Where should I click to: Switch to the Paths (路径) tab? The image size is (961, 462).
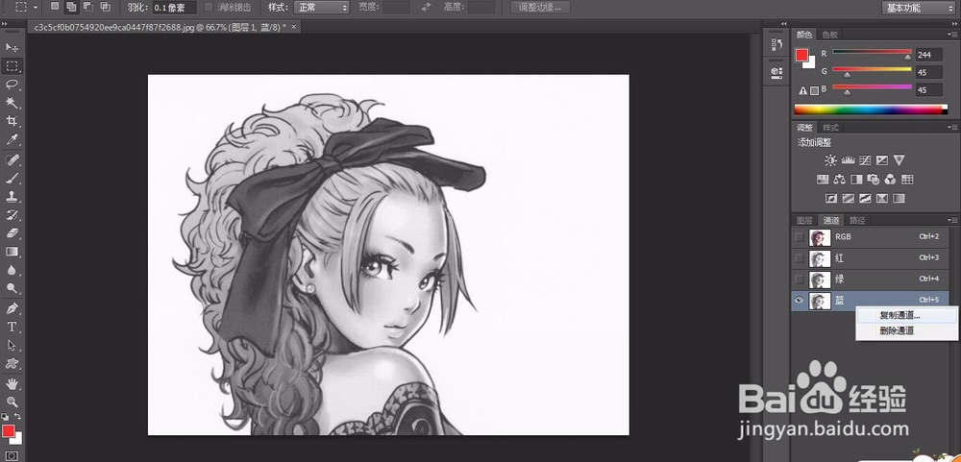pos(857,220)
